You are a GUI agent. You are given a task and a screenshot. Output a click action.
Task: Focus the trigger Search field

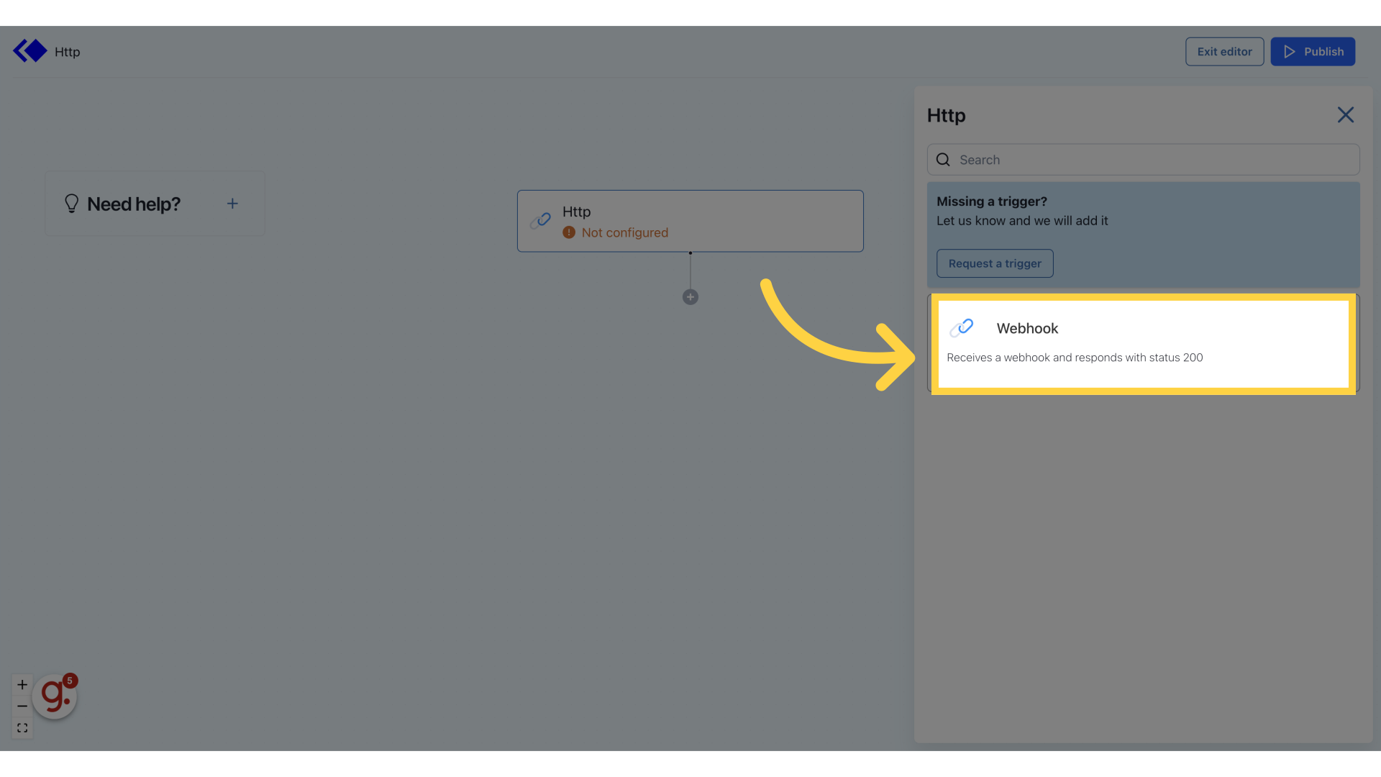click(x=1143, y=160)
